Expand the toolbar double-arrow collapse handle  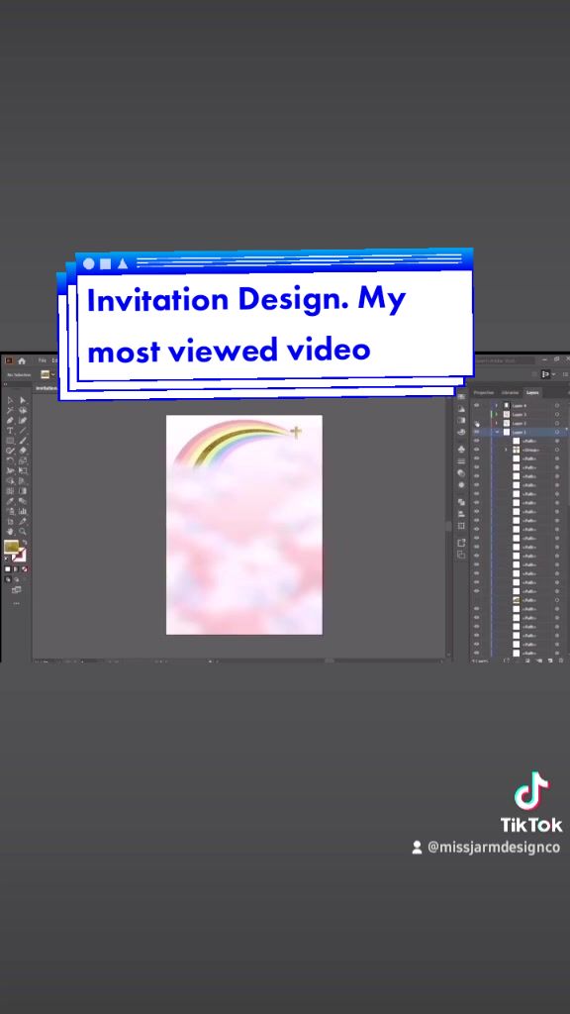pyautogui.click(x=7, y=384)
